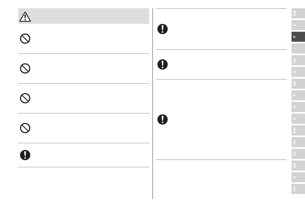This screenshot has width=305, height=214.
Task: Click the prohibition icon just above the left exclamation icon
Action: click(x=25, y=128)
